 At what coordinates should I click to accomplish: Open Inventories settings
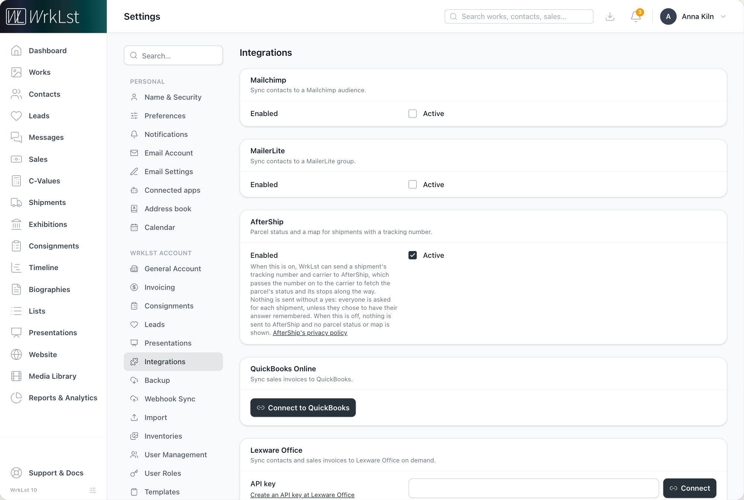(173, 436)
